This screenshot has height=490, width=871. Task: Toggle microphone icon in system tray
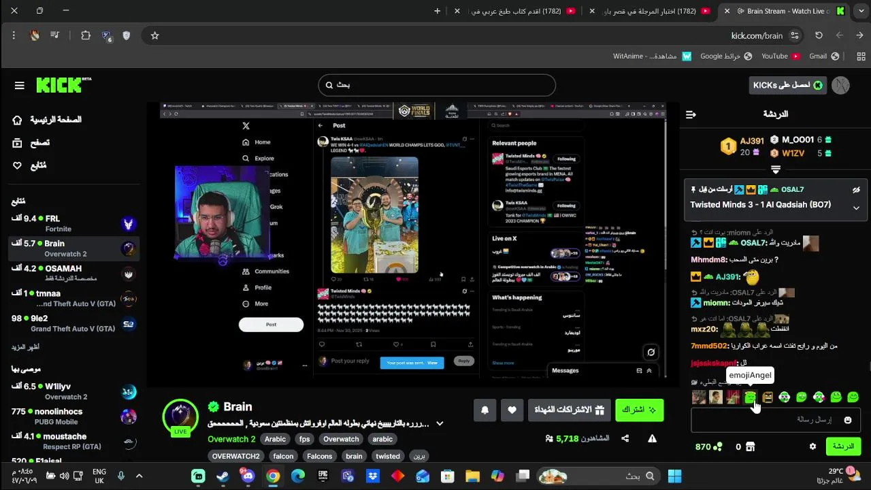pos(121,476)
